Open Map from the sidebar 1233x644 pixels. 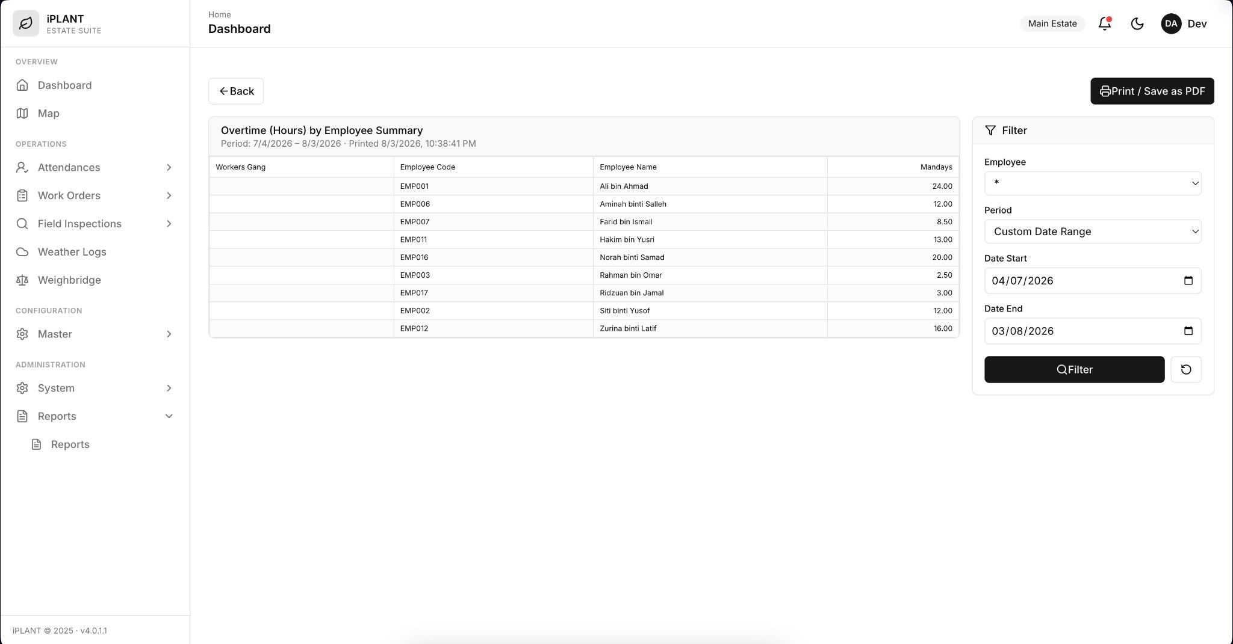click(x=95, y=114)
